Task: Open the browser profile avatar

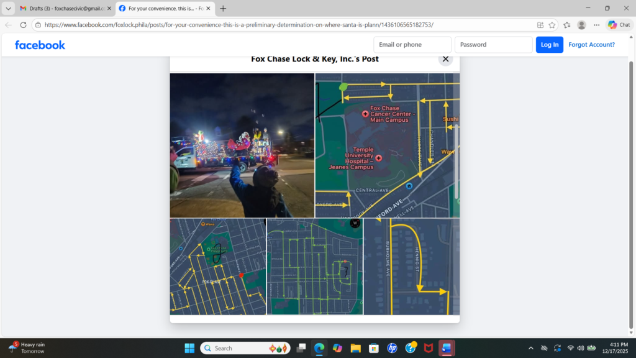Action: click(x=581, y=25)
